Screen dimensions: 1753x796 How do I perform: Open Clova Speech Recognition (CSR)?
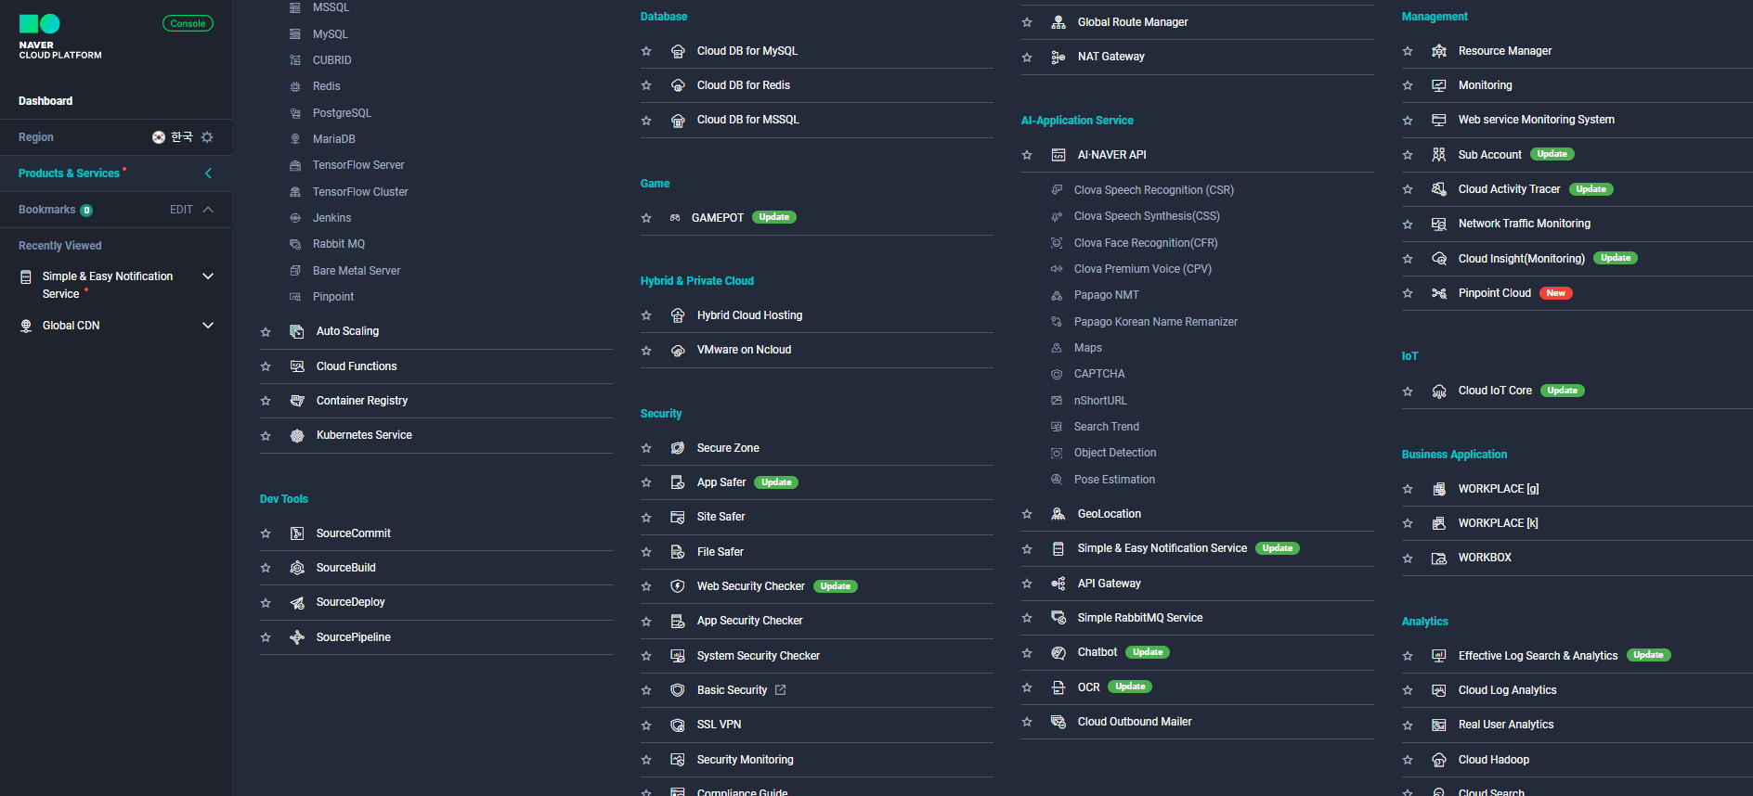pos(1154,190)
